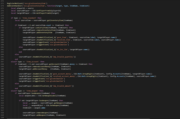Click 'gave_account_money' string on line 302

point(62,74)
